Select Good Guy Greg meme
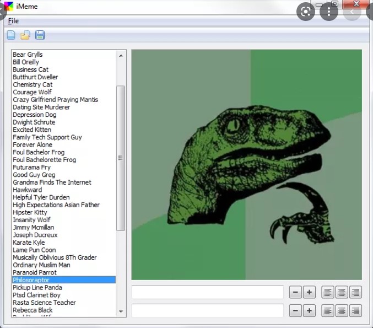The height and width of the screenshot is (328, 373). [34, 175]
